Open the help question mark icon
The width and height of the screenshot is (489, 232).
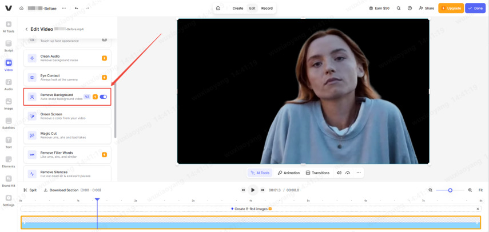tap(410, 9)
